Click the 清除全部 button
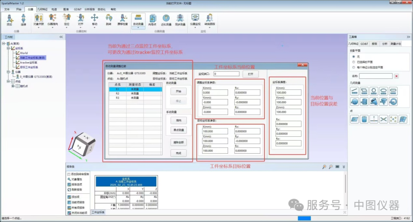This screenshot has width=413, height=222. [x=179, y=142]
